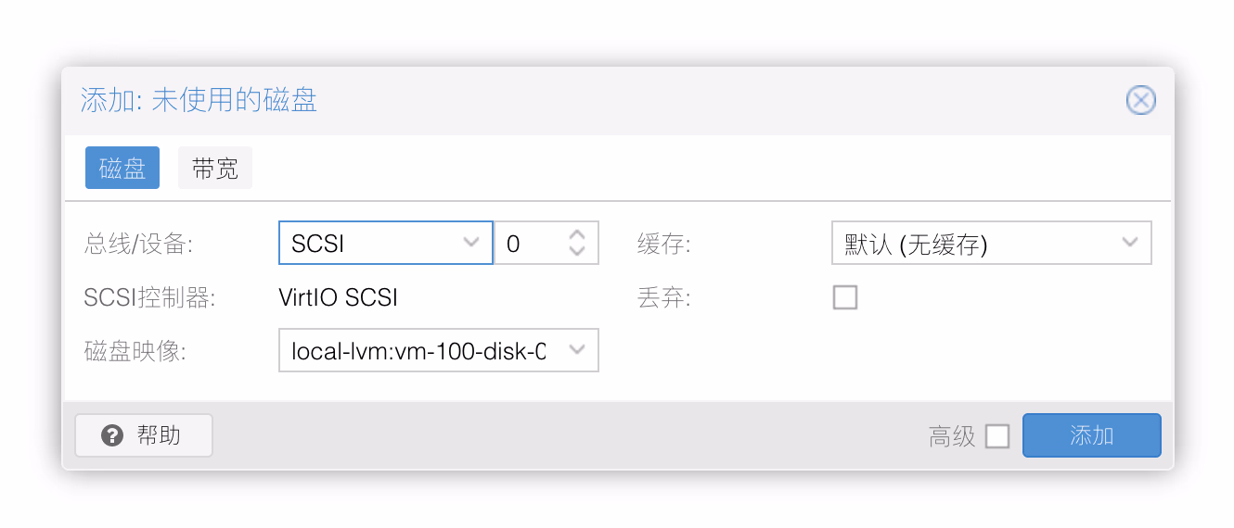This screenshot has height=528, width=1234.
Task: Click the dialog title 添加: 未使用的磁盘
Action: pos(199,100)
